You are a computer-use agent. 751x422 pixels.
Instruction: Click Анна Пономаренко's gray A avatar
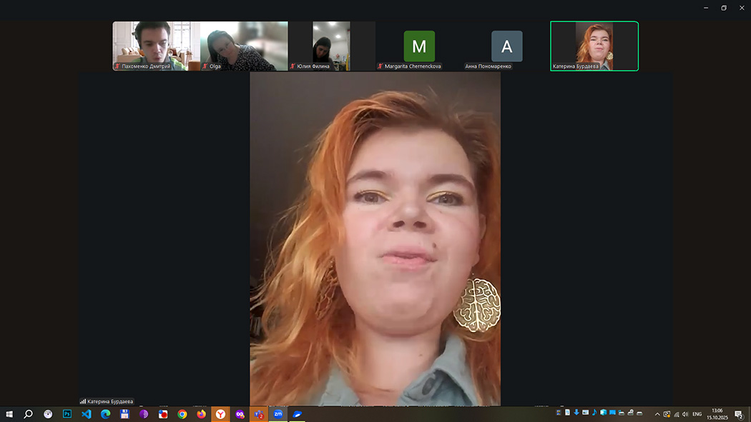pyautogui.click(x=506, y=46)
